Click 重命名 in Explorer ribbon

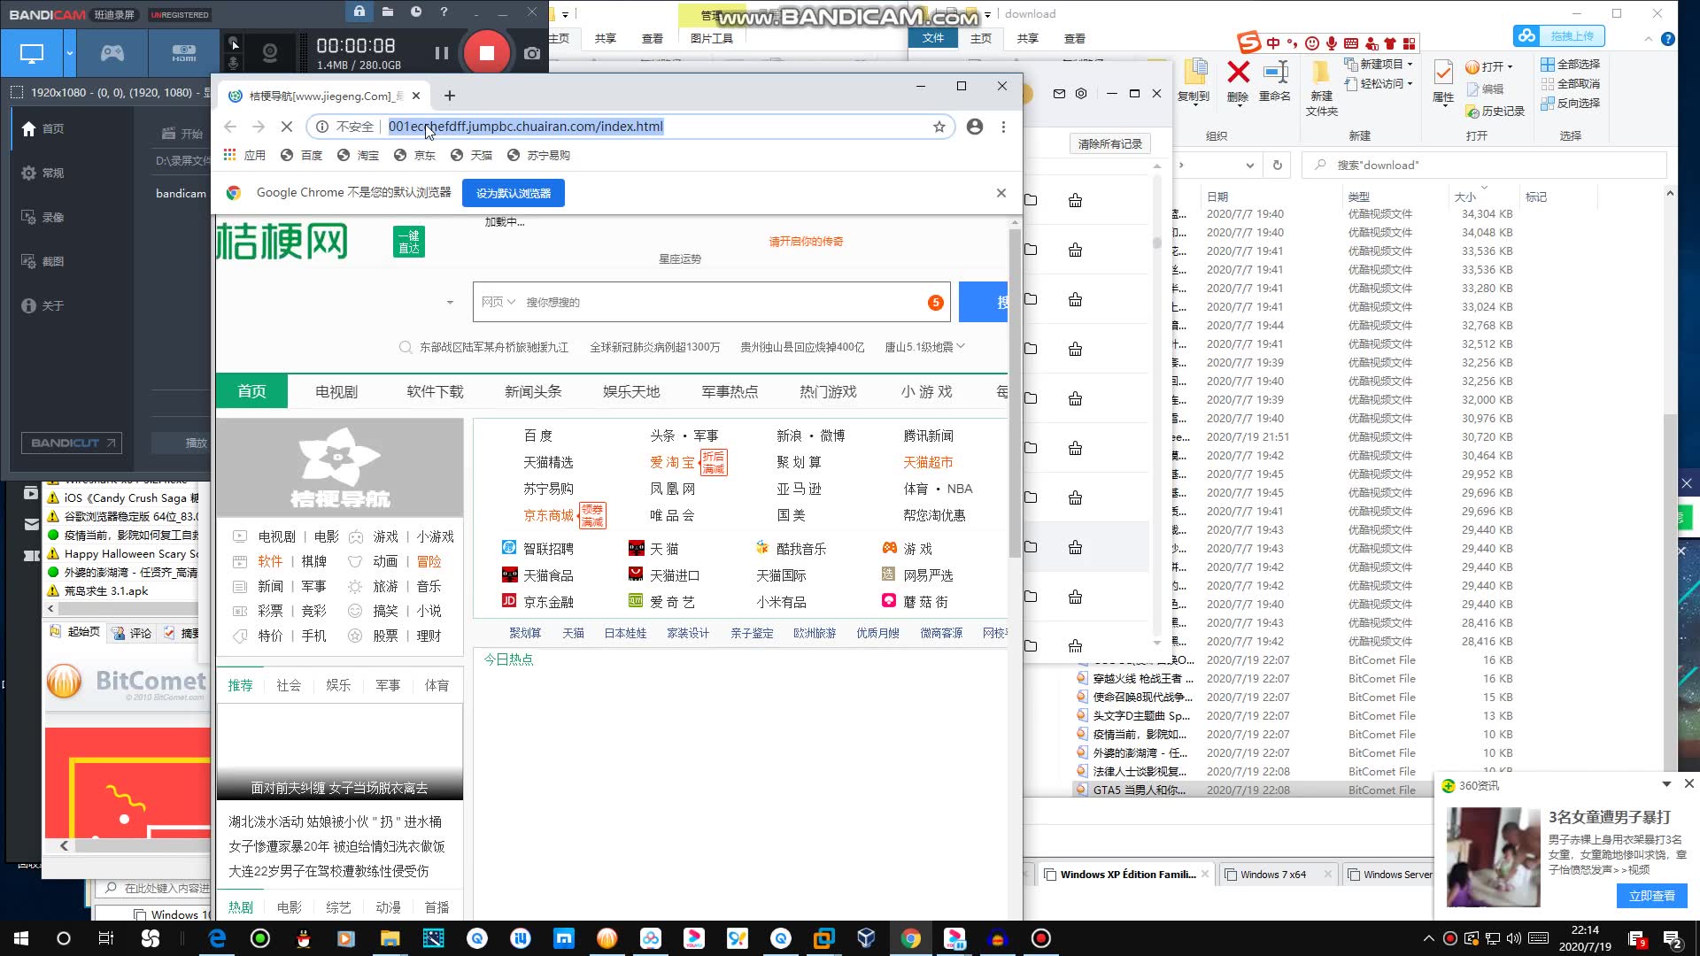[1274, 81]
